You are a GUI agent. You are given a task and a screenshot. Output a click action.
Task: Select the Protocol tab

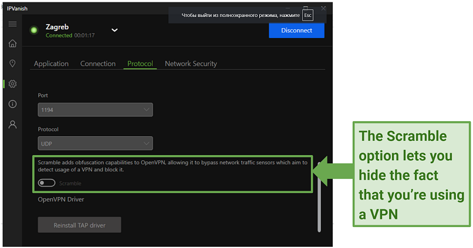(x=140, y=64)
